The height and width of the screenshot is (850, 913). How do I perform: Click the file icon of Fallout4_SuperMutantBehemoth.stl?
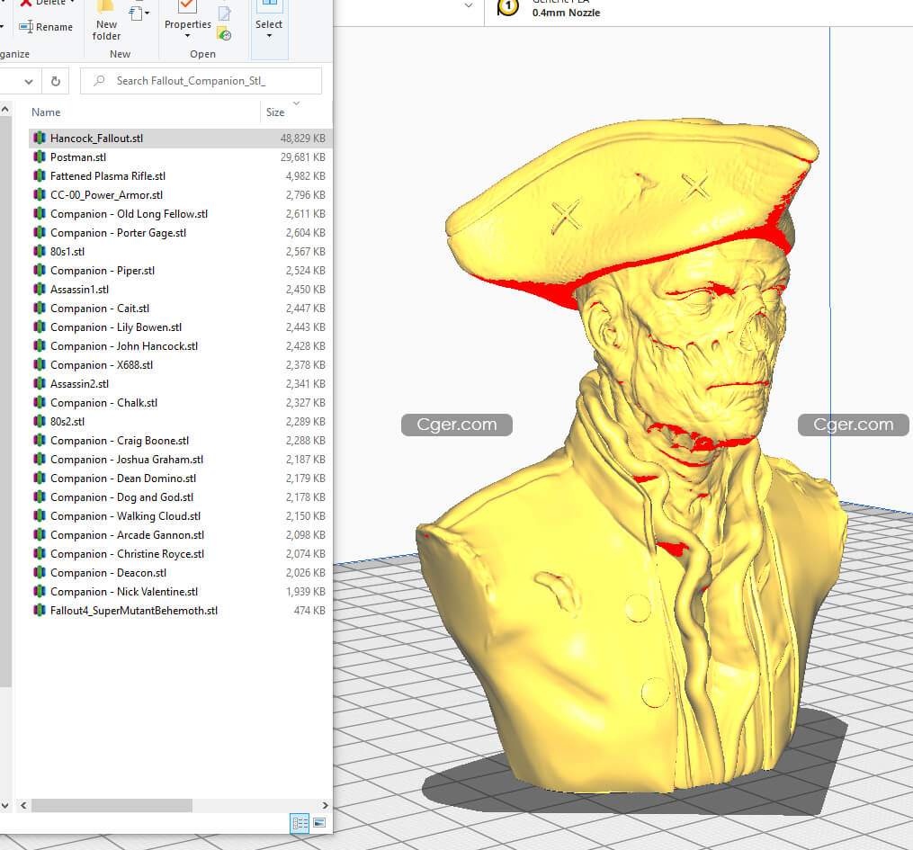40,610
